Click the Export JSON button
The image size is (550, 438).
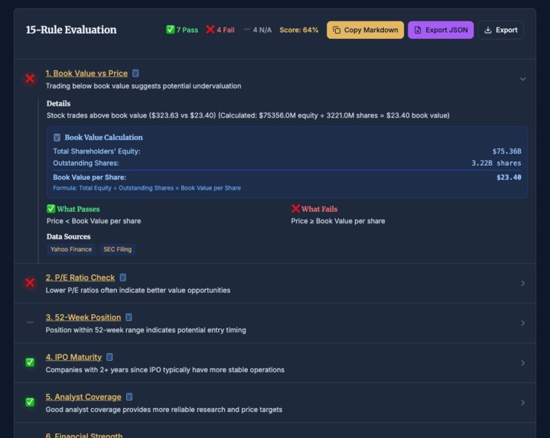[x=441, y=30]
